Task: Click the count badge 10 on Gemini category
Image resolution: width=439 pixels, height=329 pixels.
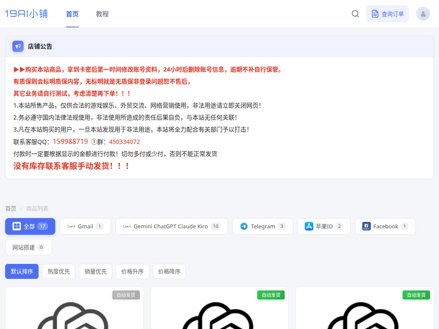Action: click(x=216, y=226)
